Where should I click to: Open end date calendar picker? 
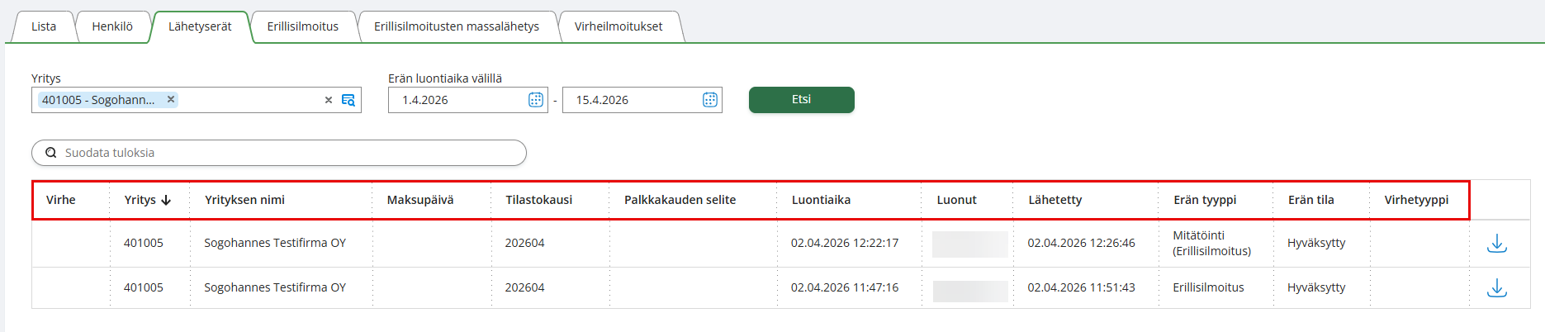point(709,100)
